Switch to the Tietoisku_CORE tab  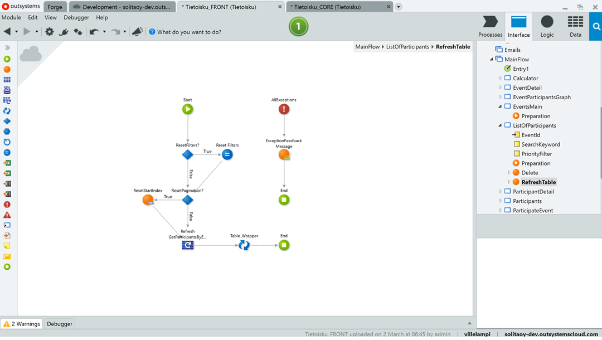(340, 7)
